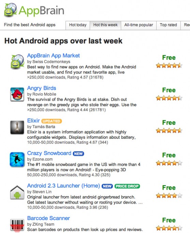190x233 pixels.
Task: Click the Android 2.3 Launcher home icon
Action: pos(17,192)
